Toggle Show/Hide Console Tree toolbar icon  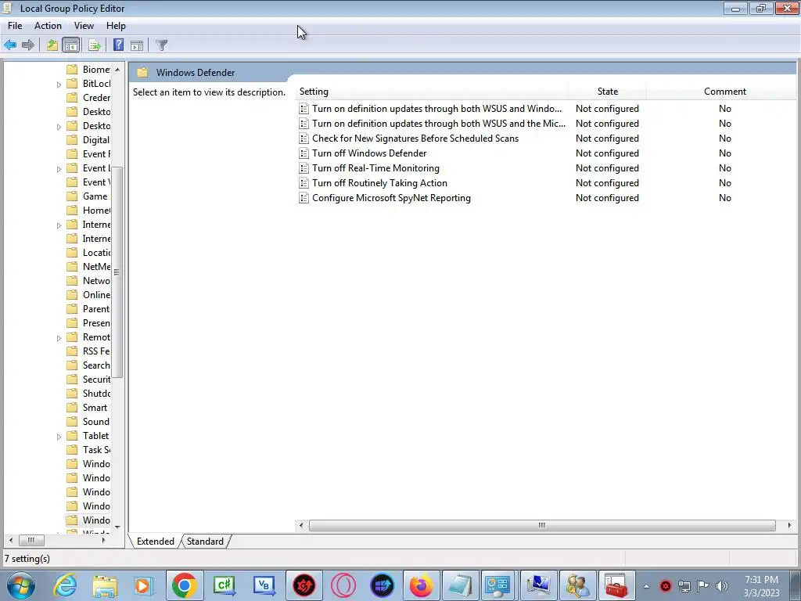(71, 45)
